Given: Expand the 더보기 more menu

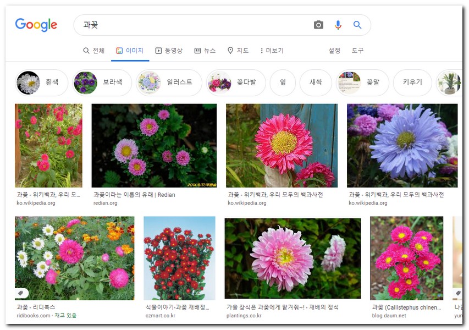Looking at the screenshot, I should pos(271,51).
